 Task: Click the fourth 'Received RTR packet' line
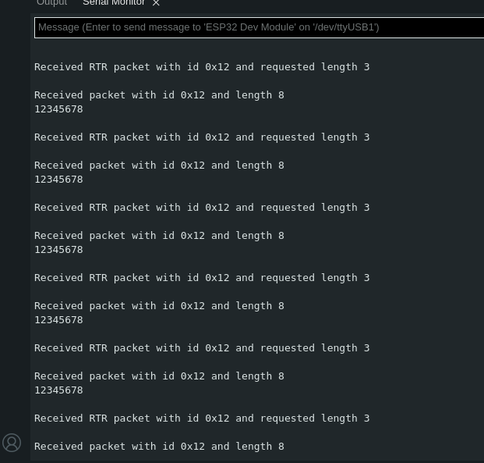[202, 278]
